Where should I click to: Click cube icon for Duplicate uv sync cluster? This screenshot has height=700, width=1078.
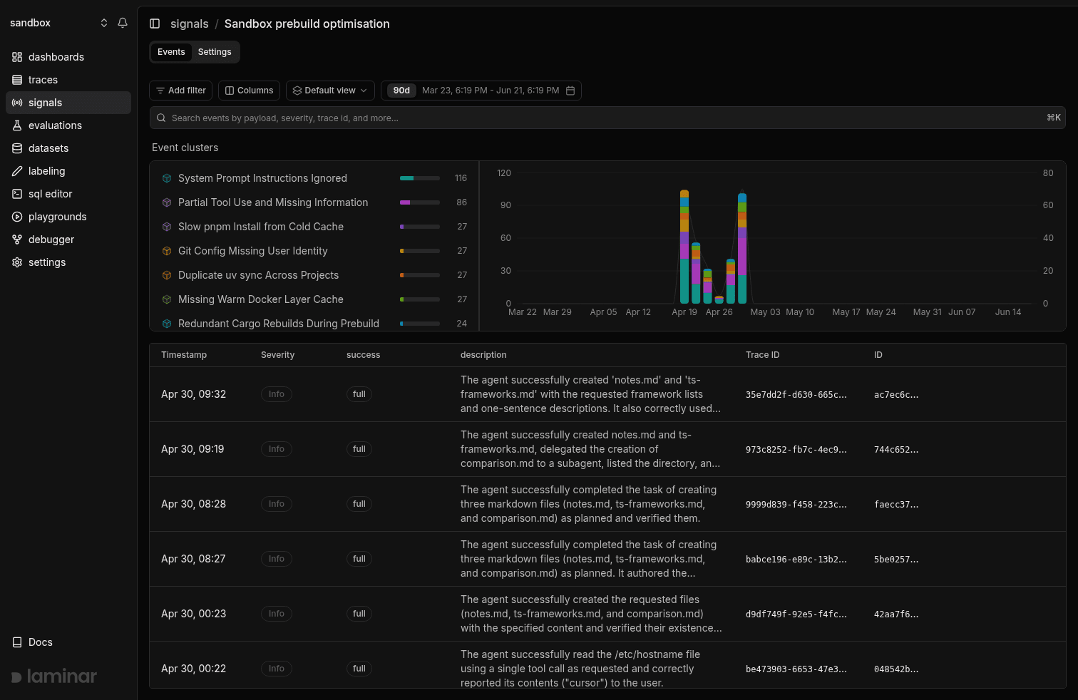click(167, 275)
